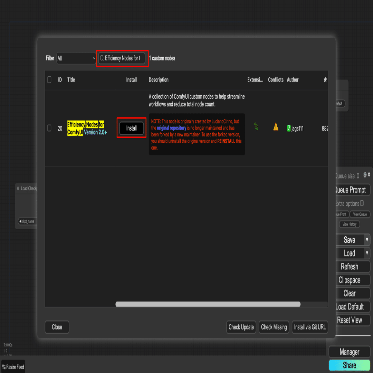This screenshot has width=373, height=373.
Task: Expand the Load dropdown arrow
Action: (367, 253)
